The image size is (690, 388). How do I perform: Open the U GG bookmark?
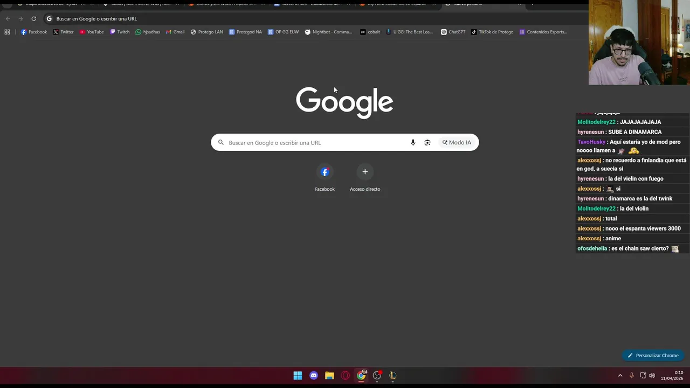coord(410,32)
